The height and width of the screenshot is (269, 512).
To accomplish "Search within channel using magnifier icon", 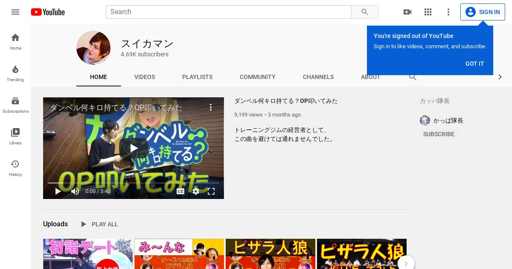I will 413,77.
